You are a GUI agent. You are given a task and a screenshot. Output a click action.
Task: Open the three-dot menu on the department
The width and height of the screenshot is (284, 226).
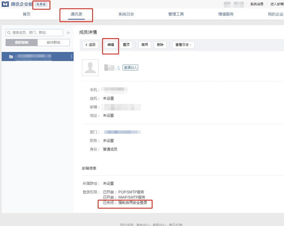[x=71, y=57]
